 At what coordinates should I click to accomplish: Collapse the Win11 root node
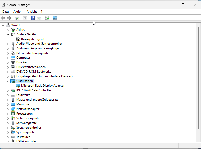(3, 25)
